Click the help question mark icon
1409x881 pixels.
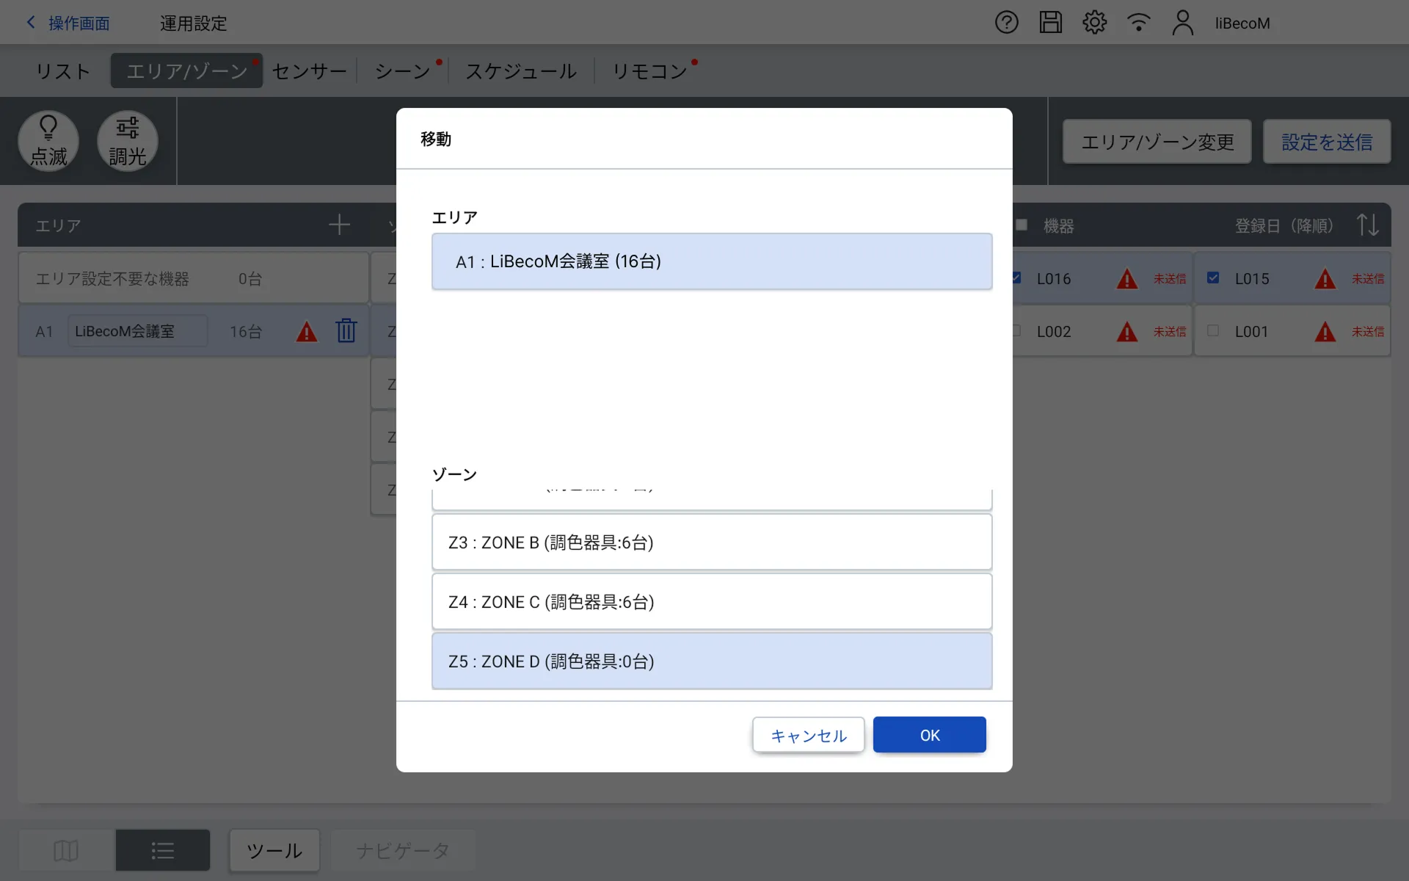click(x=1006, y=23)
